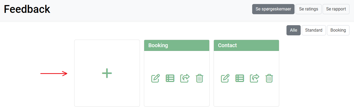Screen dimensions: 354x112
Task: Delete the Contact questionnaire with trash icon
Action: click(x=269, y=78)
